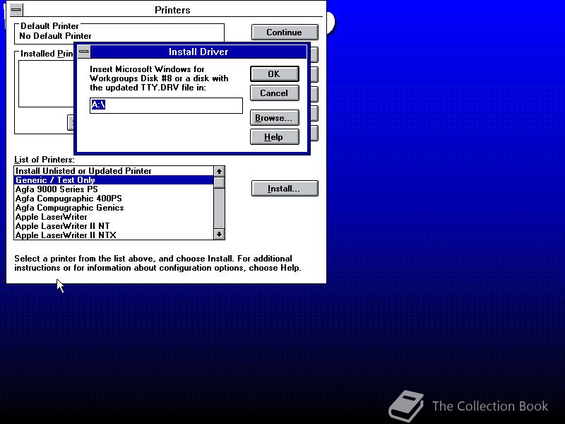Open Help for the Install Driver dialog
Viewport: 565px width, 424px height.
[274, 136]
